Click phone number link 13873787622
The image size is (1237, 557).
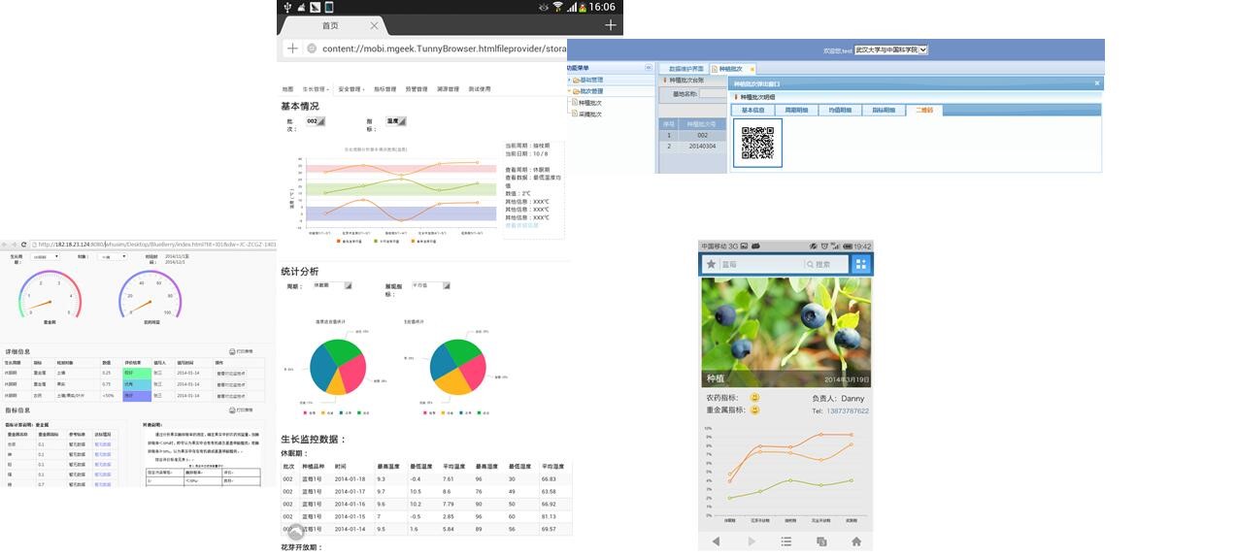click(x=841, y=411)
